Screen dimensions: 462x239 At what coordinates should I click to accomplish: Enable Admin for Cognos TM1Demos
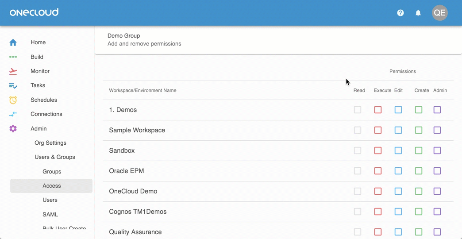tap(437, 212)
